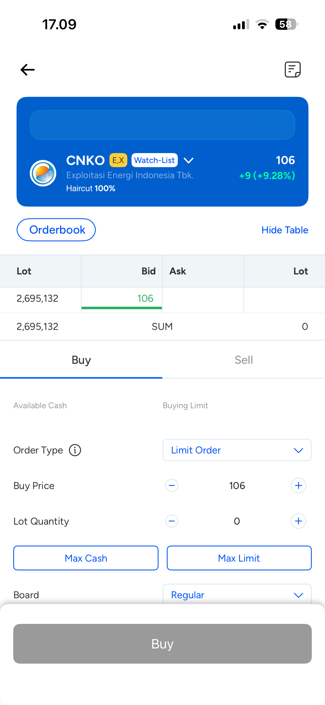Screen dimensions: 325x705
Task: Tap the Watch-List badge
Action: [x=154, y=160]
